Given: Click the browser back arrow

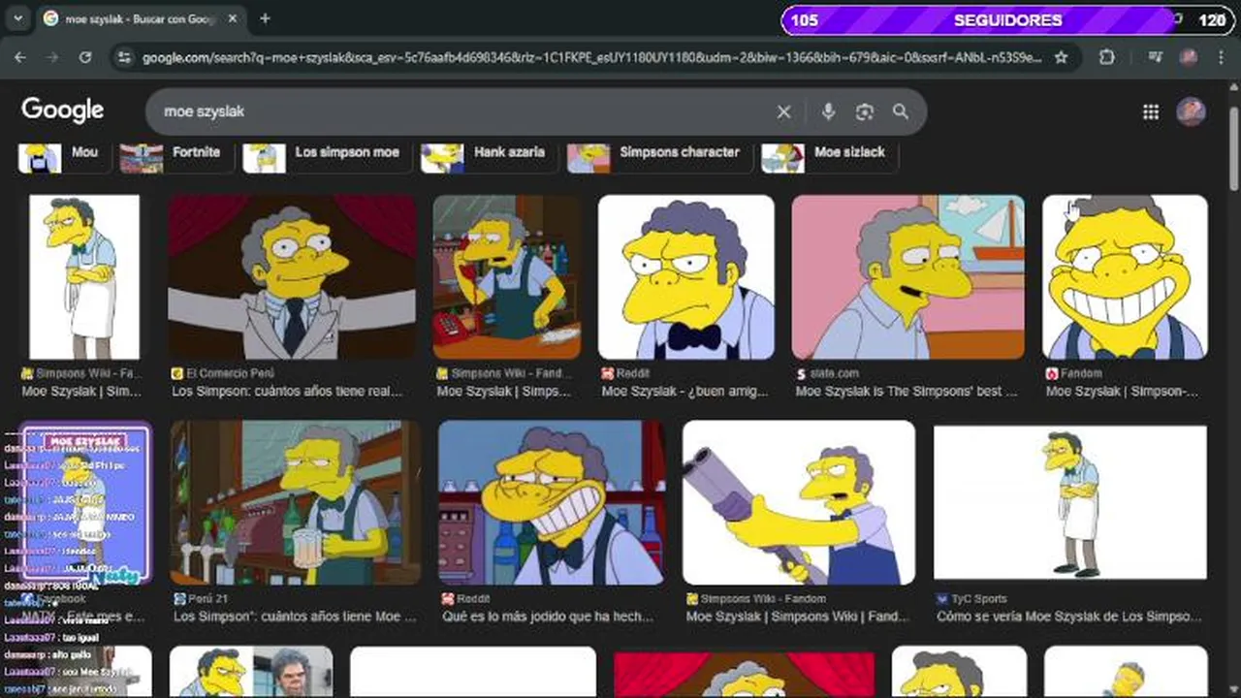Looking at the screenshot, I should (x=20, y=58).
